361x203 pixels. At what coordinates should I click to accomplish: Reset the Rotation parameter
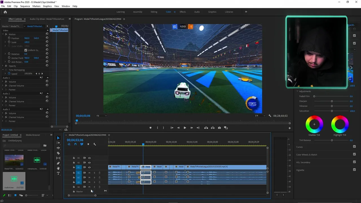(x=47, y=54)
